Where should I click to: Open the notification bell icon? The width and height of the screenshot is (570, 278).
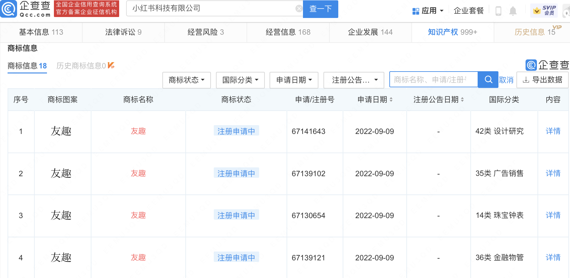click(x=513, y=11)
